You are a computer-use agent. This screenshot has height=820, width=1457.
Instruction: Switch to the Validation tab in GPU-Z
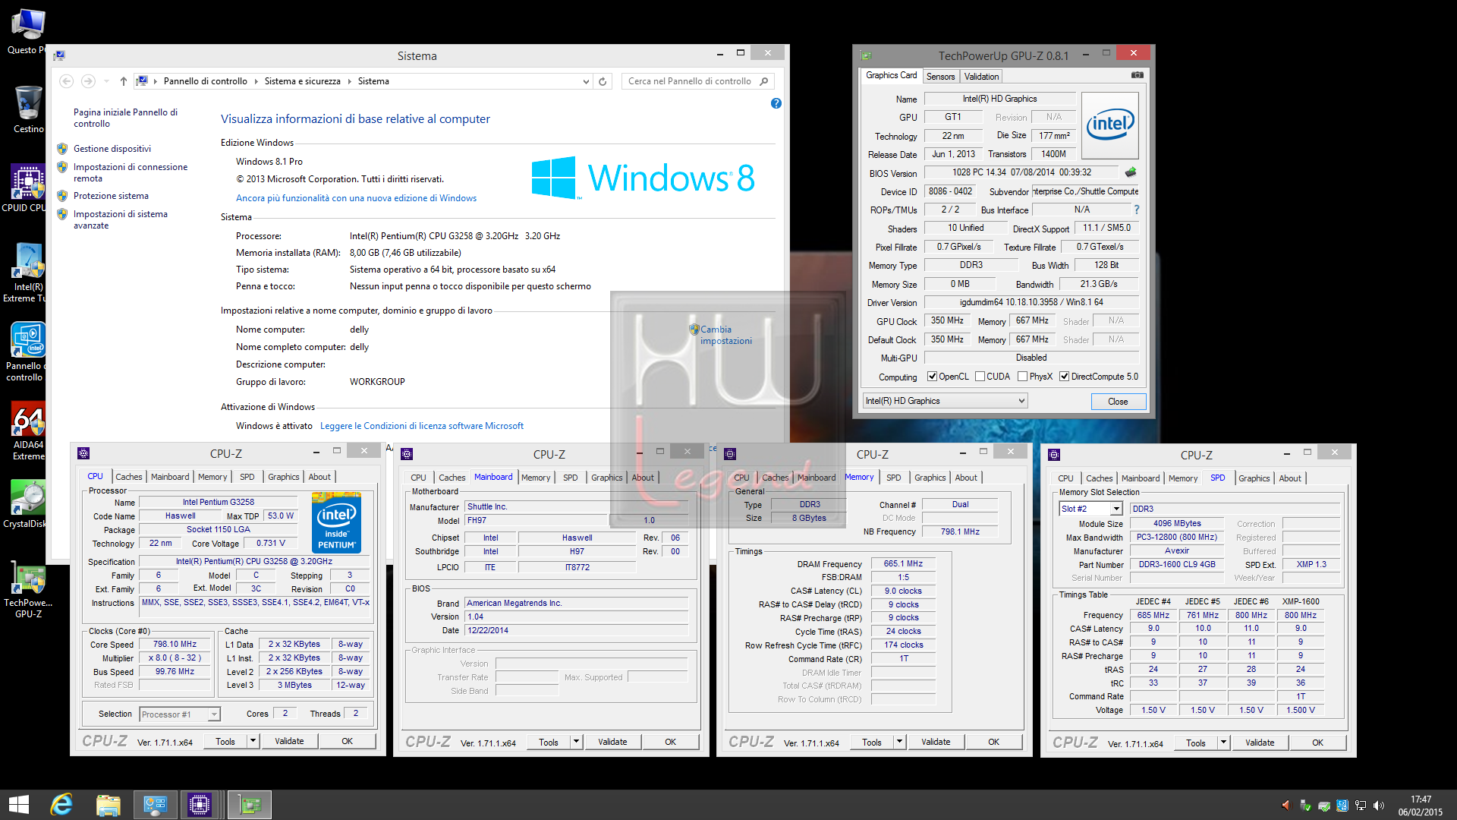pos(981,77)
